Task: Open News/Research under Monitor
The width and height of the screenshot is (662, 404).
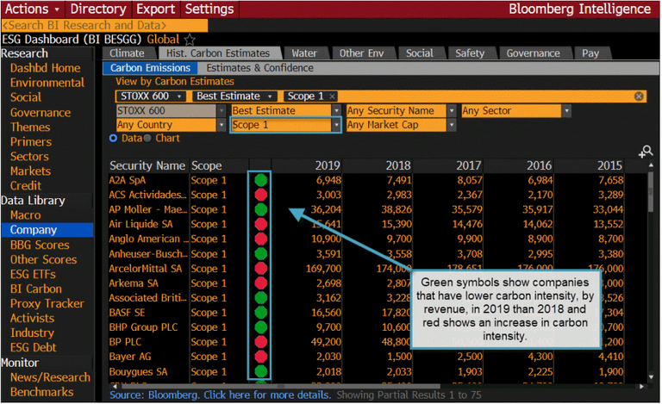Action: [50, 377]
